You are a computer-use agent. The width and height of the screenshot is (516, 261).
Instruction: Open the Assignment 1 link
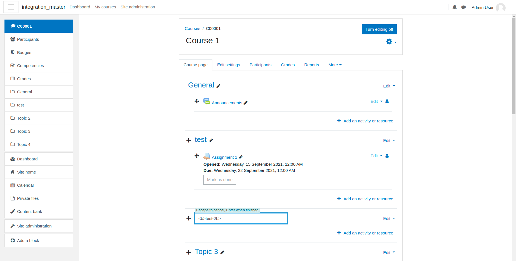tap(224, 157)
